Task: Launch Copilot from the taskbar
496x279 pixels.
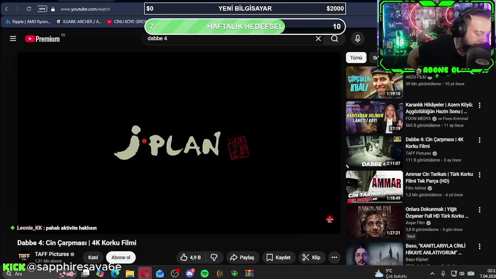Action: pyautogui.click(x=100, y=274)
